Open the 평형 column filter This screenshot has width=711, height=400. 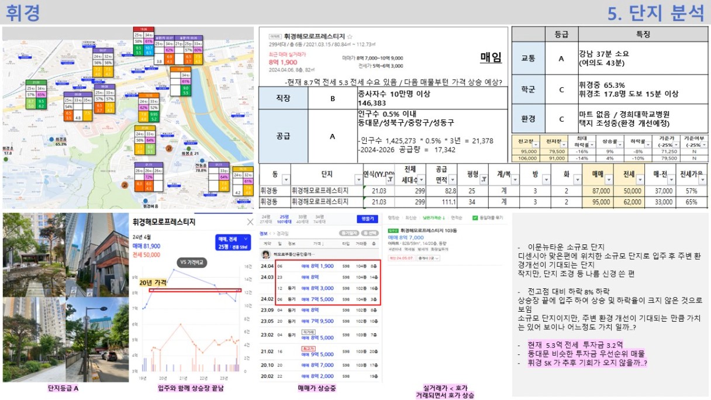[484, 180]
